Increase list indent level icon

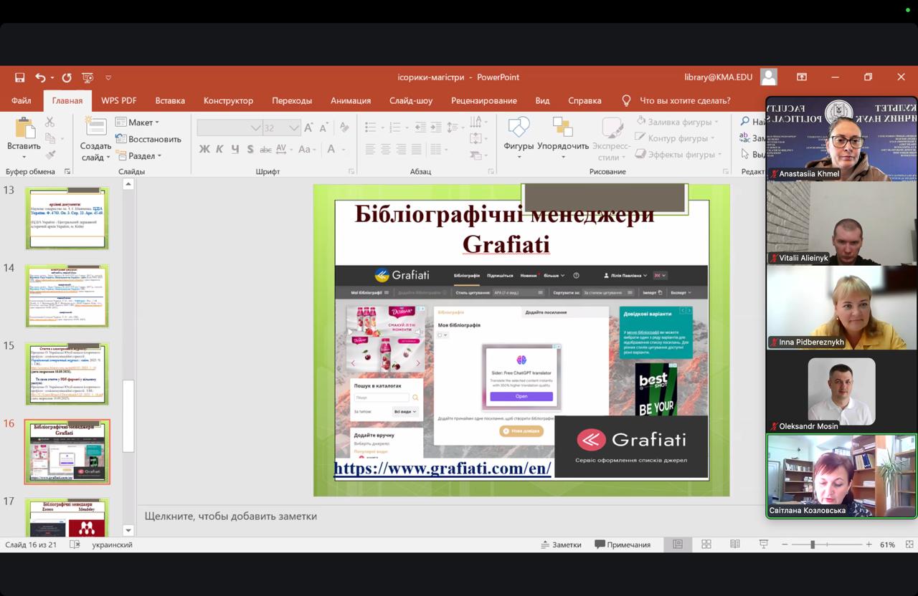point(435,128)
